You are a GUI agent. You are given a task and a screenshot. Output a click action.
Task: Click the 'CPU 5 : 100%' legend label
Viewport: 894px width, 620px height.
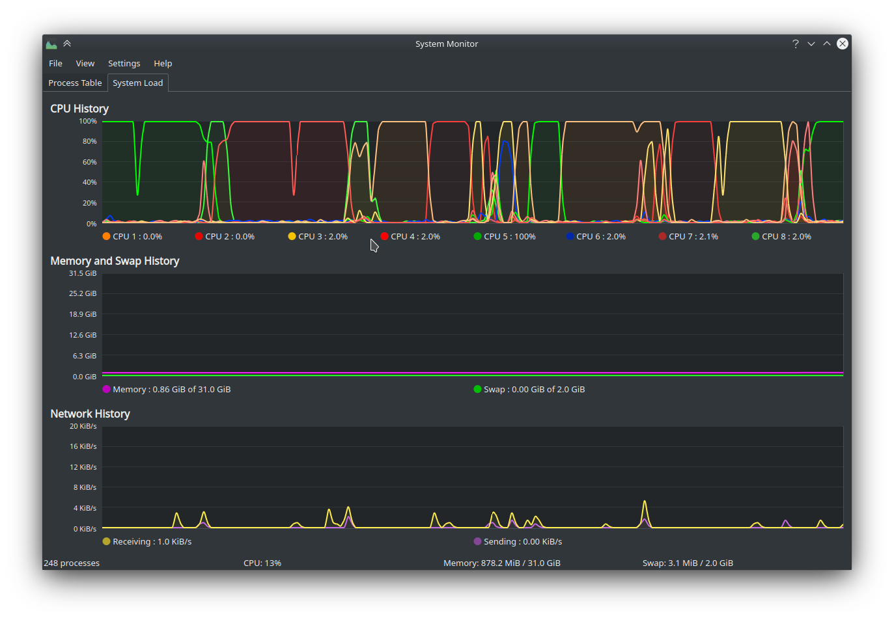[x=510, y=236]
